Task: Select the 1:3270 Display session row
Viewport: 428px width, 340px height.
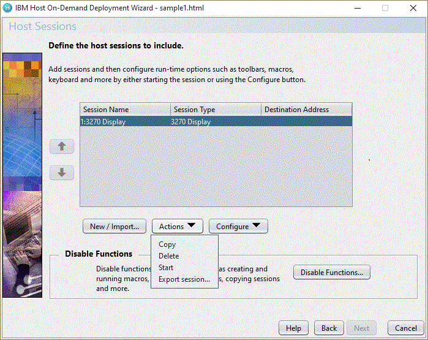Action: (x=216, y=121)
